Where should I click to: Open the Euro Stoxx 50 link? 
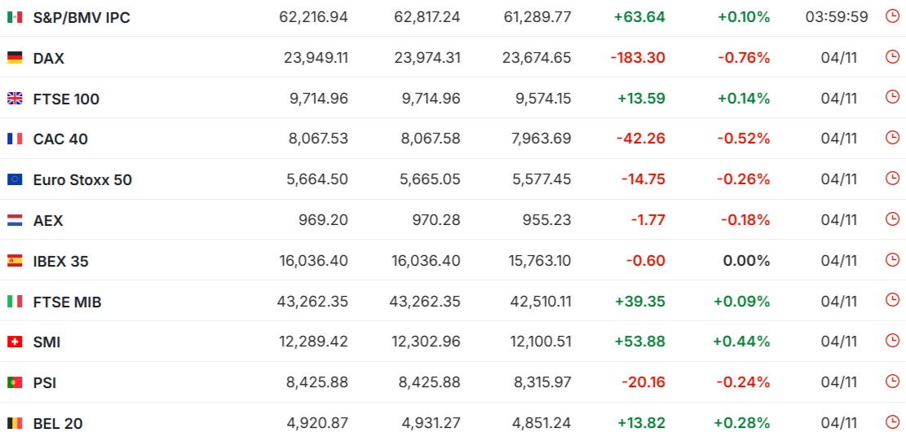click(x=82, y=179)
